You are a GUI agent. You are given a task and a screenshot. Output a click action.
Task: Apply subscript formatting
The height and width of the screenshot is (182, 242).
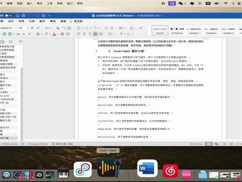tap(24, 34)
